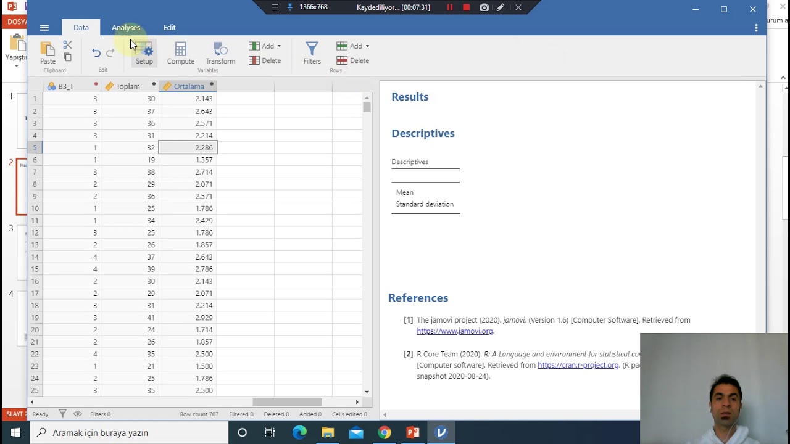790x444 pixels.
Task: Open the Edit tab
Action: 169,28
